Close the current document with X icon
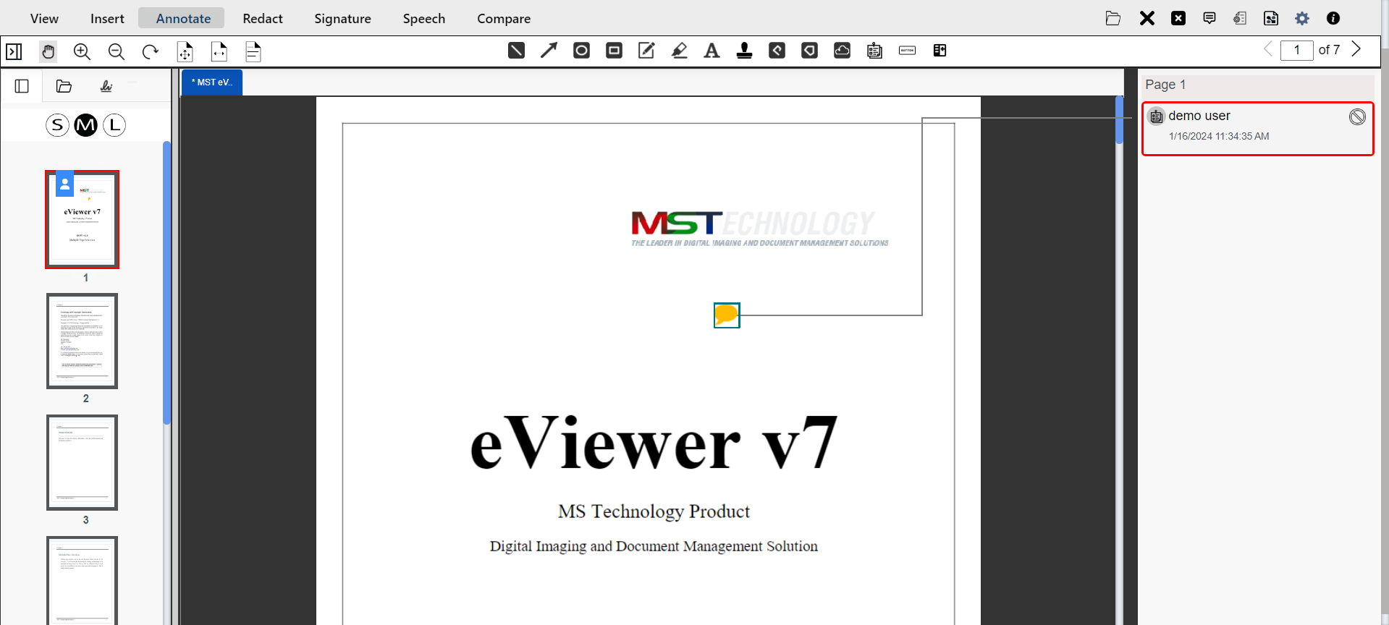1389x625 pixels. [x=1147, y=18]
